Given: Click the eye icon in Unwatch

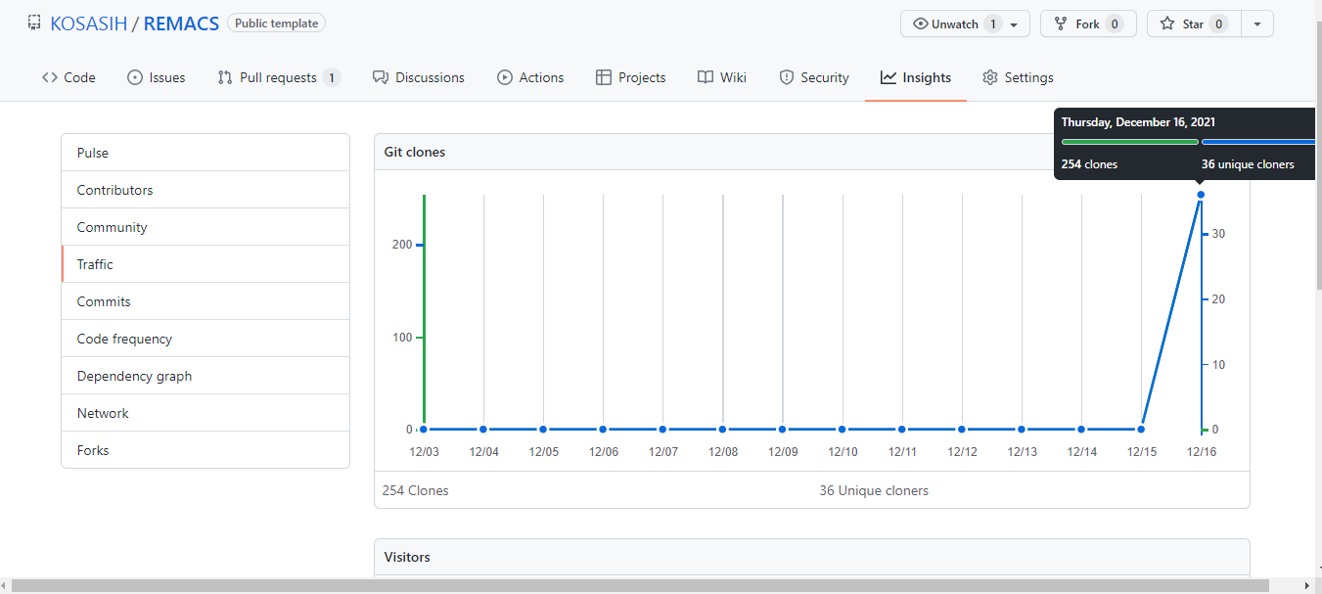Looking at the screenshot, I should tap(920, 23).
